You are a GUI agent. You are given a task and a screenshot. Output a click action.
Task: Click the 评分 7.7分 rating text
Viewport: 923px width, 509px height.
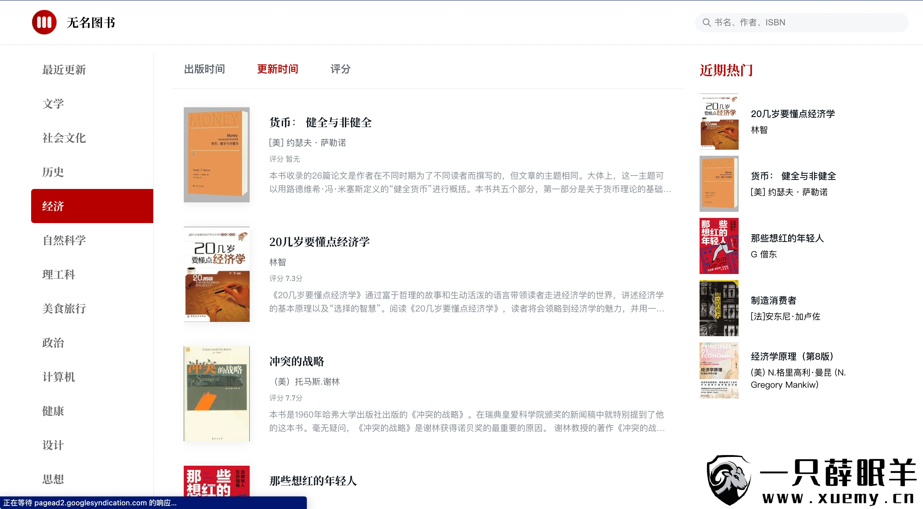tap(286, 398)
